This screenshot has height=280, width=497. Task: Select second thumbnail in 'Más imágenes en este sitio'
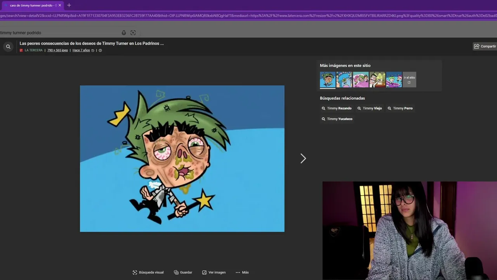344,79
